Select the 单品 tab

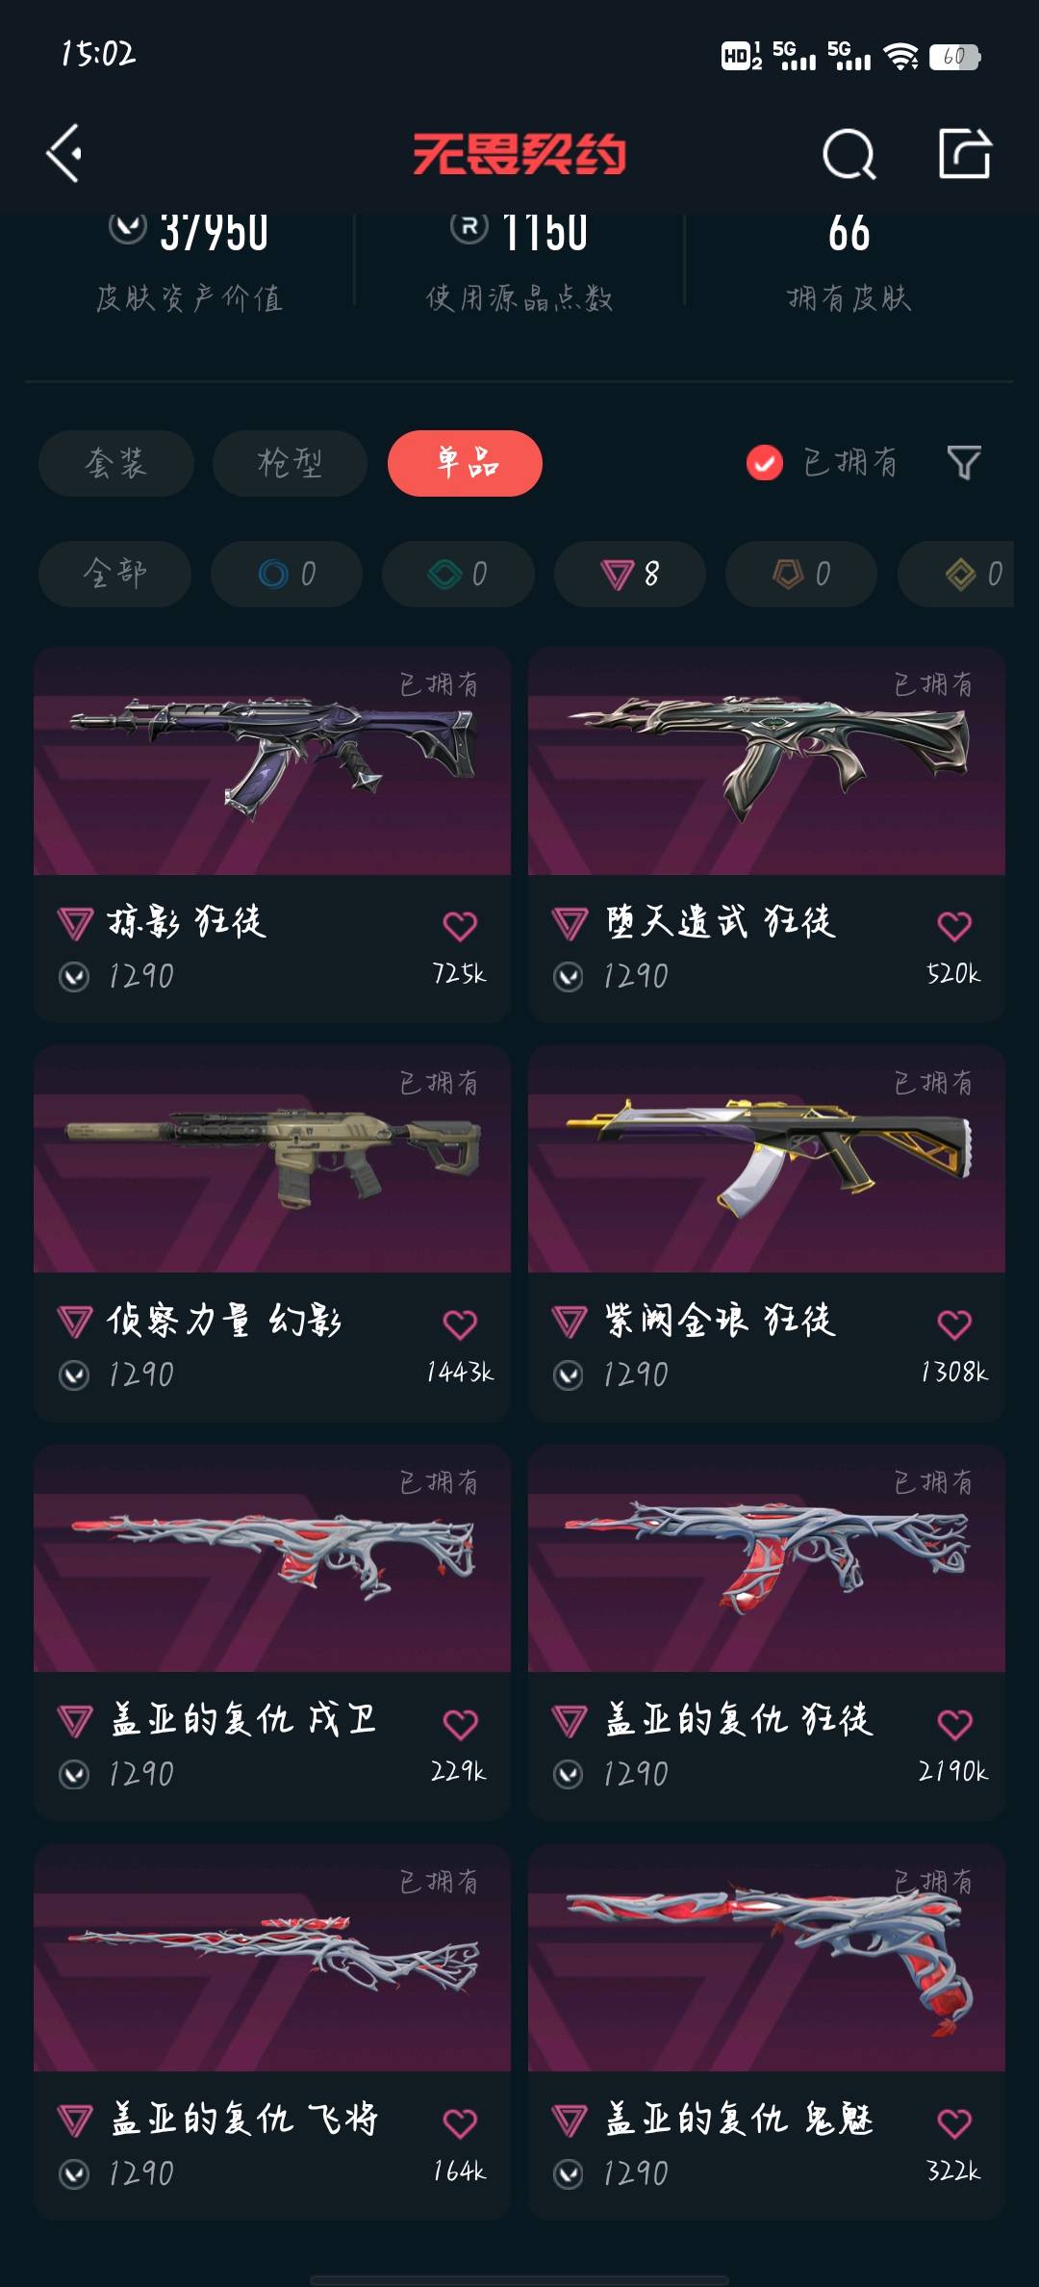[x=465, y=463]
